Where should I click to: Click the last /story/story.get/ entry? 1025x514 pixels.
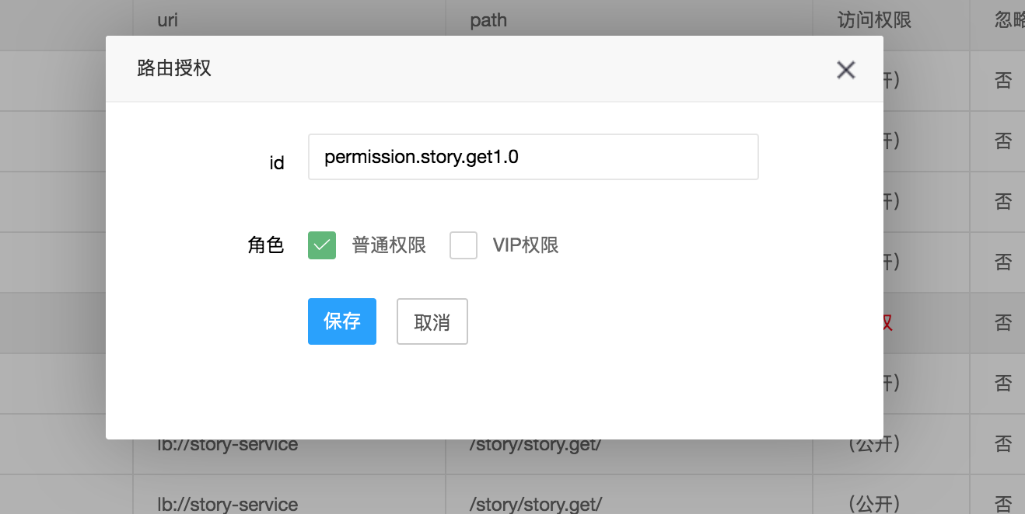pos(536,505)
